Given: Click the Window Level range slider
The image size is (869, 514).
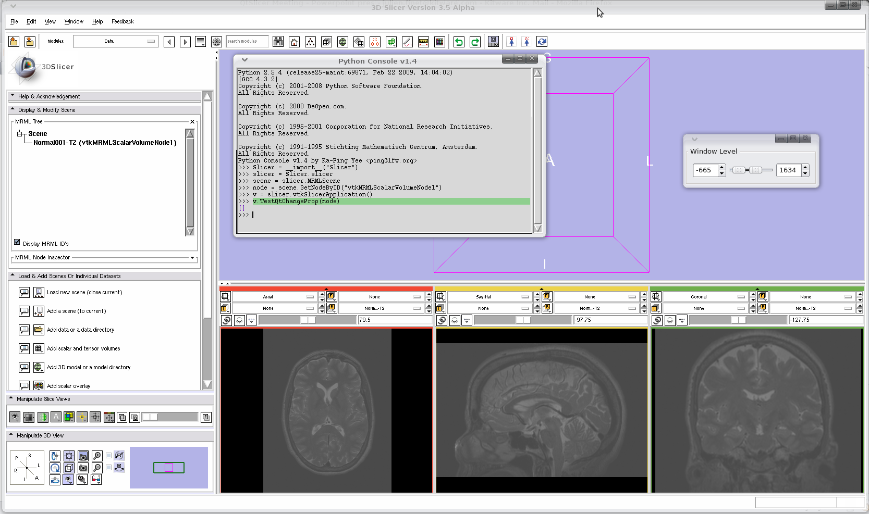Looking at the screenshot, I should point(751,170).
